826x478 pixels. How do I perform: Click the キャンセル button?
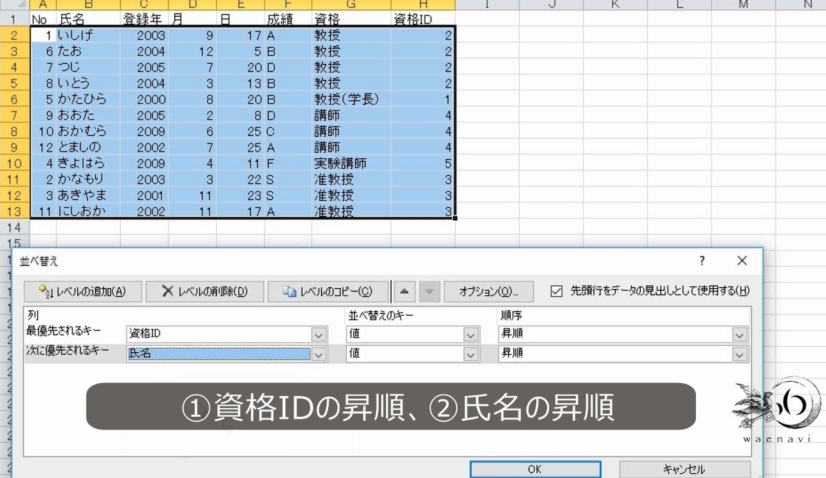(x=684, y=469)
